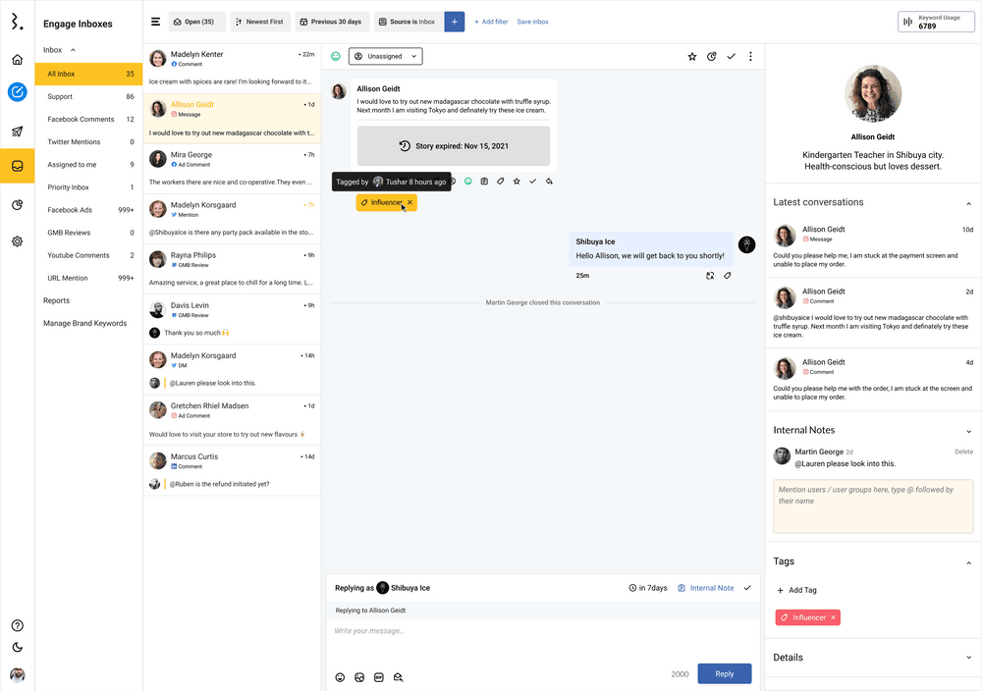Open the Home icon in left rail
This screenshot has width=982, height=691.
(x=17, y=60)
